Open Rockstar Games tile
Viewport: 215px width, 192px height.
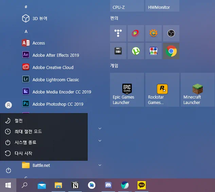[162, 90]
